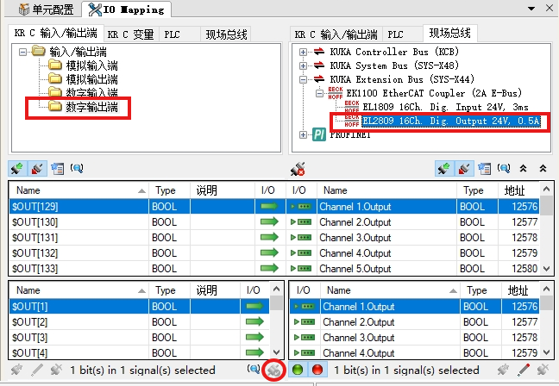Expand the PROFINET node
The width and height of the screenshot is (559, 386).
[x=303, y=134]
